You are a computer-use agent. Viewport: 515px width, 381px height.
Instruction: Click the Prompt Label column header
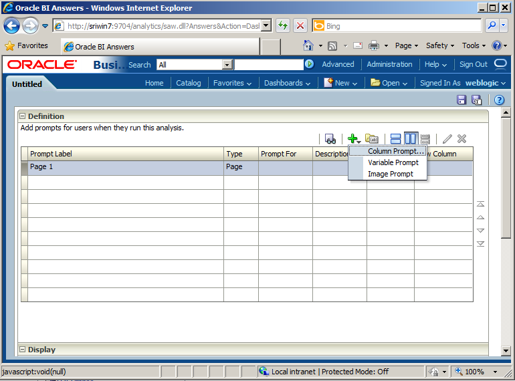126,154
